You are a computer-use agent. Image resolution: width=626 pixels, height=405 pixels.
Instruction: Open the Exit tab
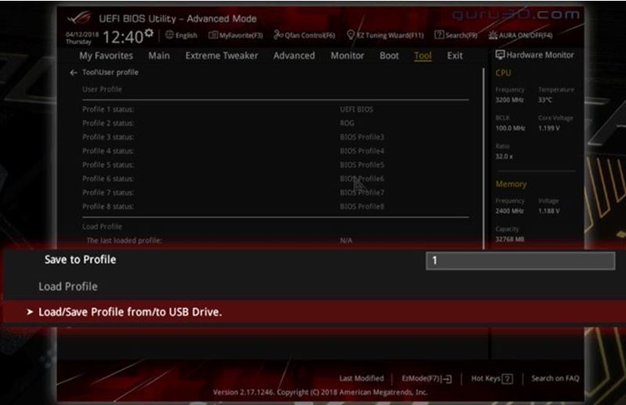pyautogui.click(x=454, y=56)
